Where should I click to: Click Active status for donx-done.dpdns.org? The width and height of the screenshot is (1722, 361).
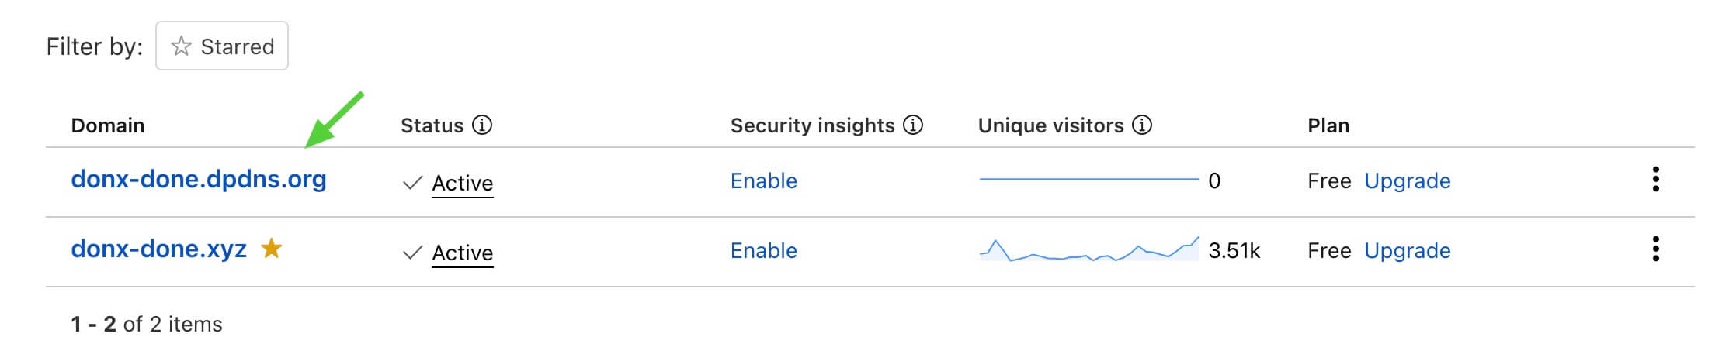point(462,183)
